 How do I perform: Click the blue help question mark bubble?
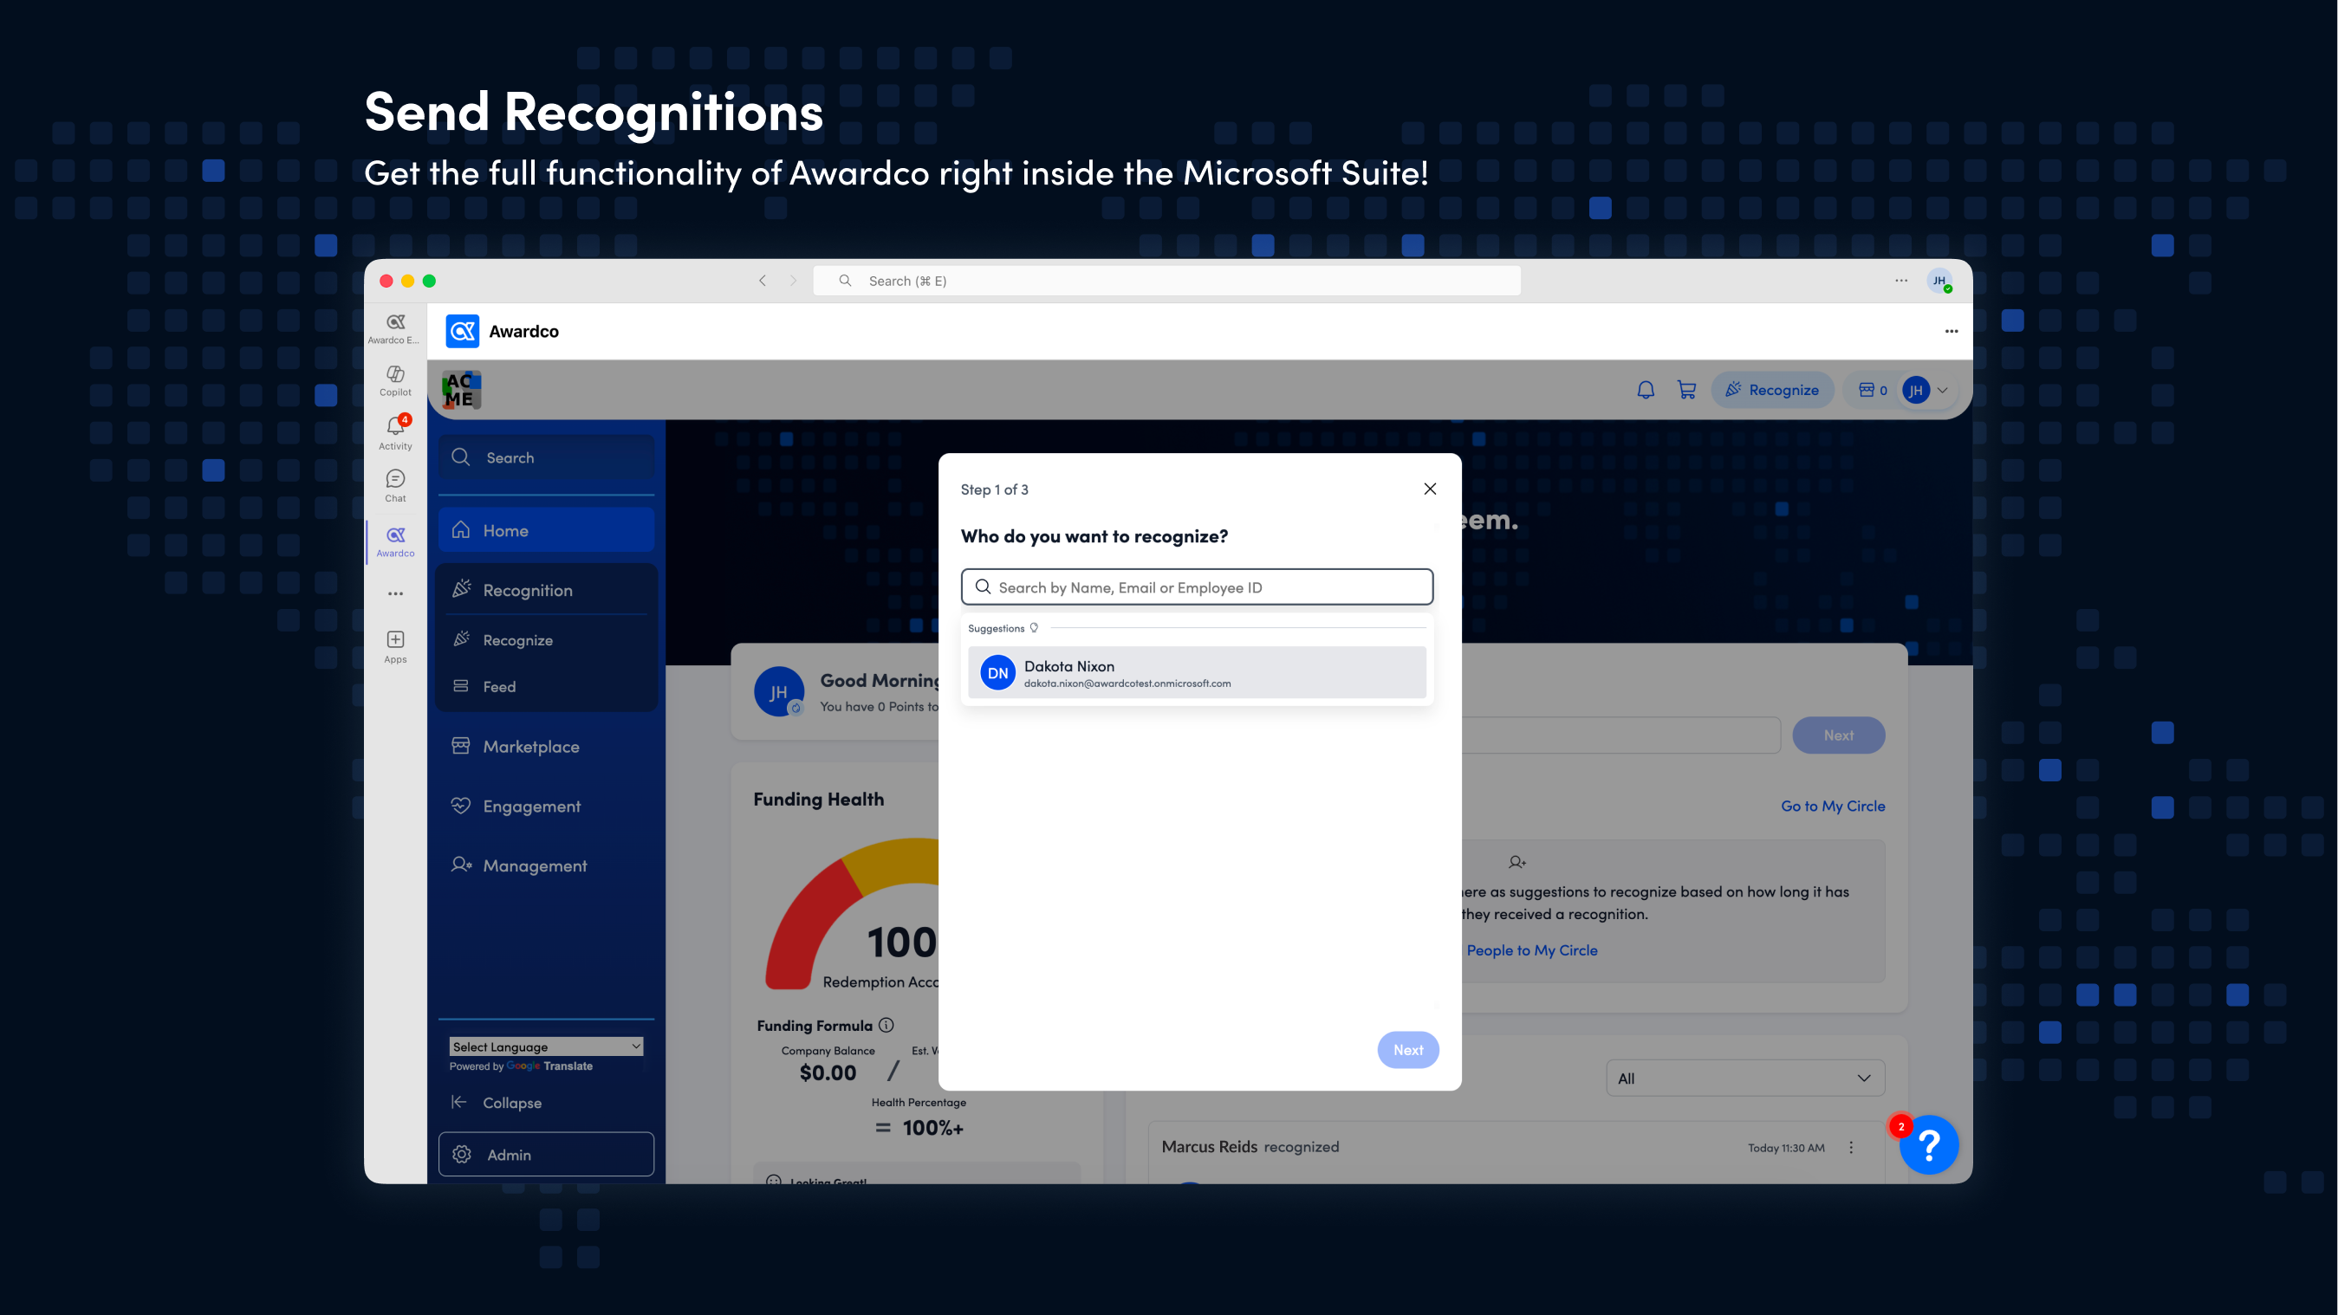(1929, 1145)
